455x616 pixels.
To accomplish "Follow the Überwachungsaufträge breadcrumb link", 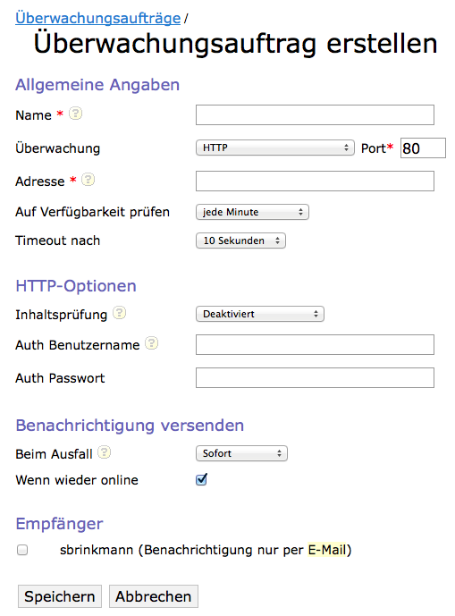I will [97, 18].
